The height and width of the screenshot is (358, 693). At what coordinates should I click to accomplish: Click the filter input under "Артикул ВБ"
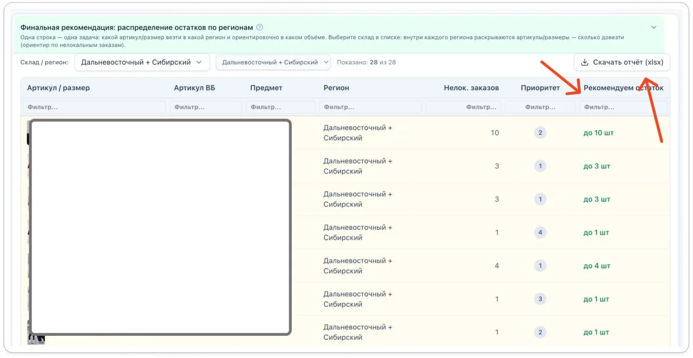coord(206,107)
